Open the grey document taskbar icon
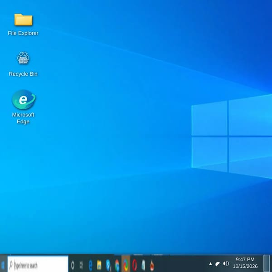The image size is (272, 272). coord(143,265)
